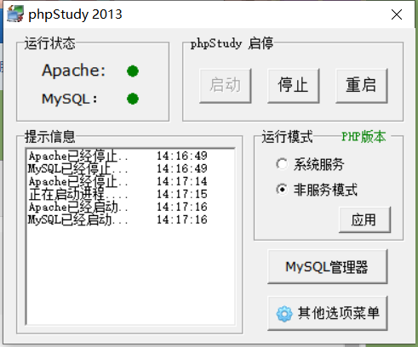This screenshot has width=418, height=347.
Task: Click log line 'Apache已经启动' at 14:17:16
Action: point(118,207)
